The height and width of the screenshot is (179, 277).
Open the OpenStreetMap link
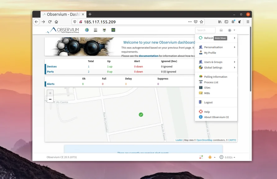[204, 140]
